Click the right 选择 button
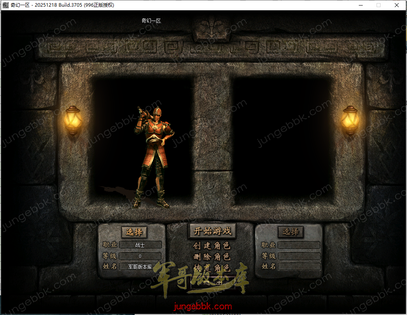 pyautogui.click(x=290, y=232)
